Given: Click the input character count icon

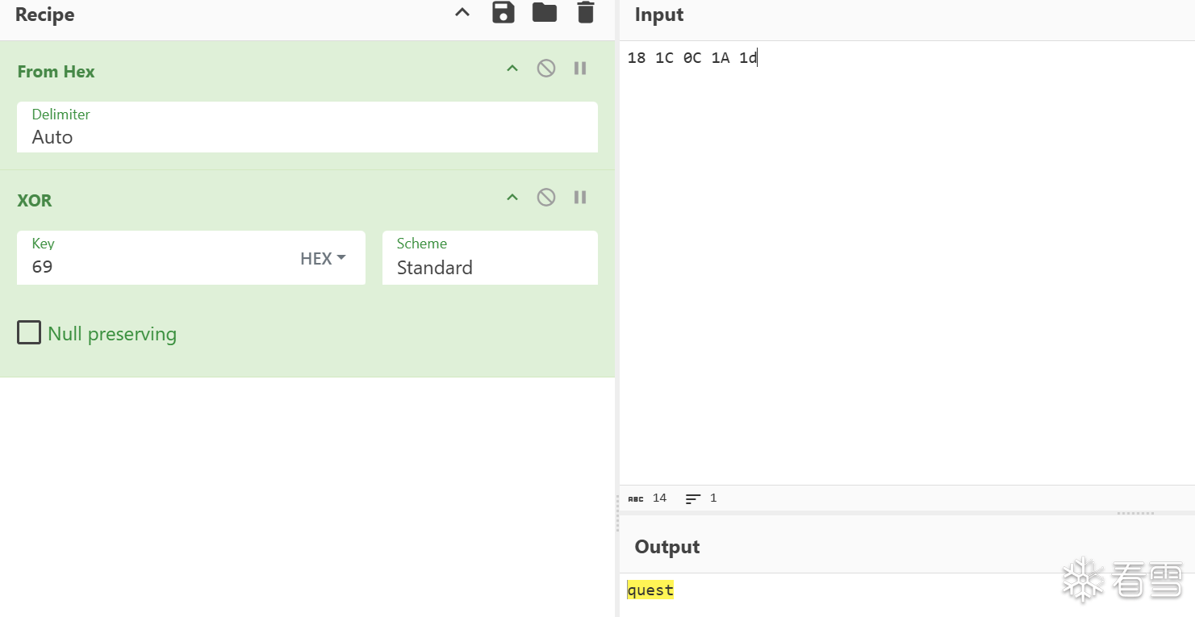Looking at the screenshot, I should (x=636, y=498).
